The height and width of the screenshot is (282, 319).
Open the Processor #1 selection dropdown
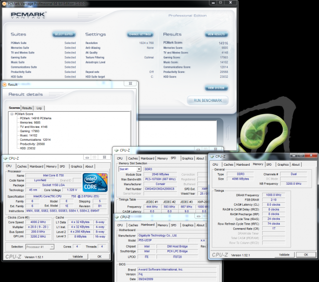pyautogui.click(x=52, y=247)
